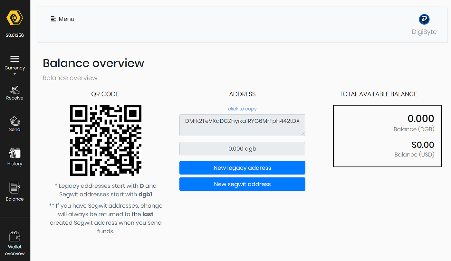Click the 0.000 dgb amount field

point(242,149)
